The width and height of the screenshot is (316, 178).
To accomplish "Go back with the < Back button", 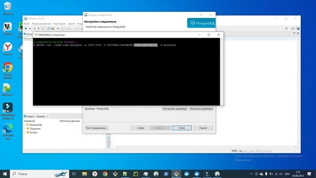I will [140, 128].
